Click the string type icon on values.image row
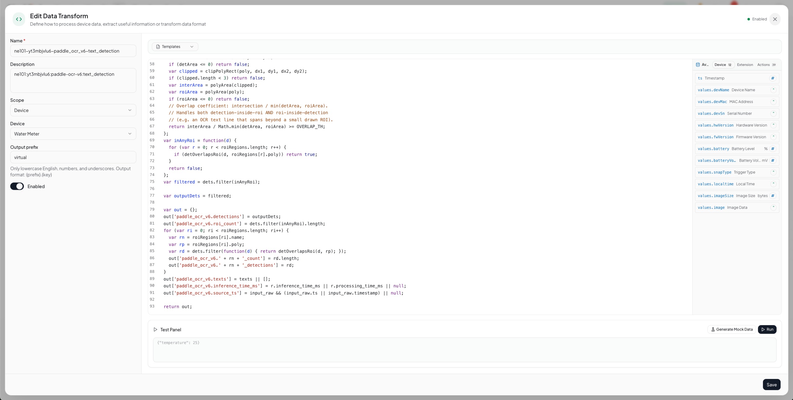Viewport: 793px width, 400px height. pos(773,208)
